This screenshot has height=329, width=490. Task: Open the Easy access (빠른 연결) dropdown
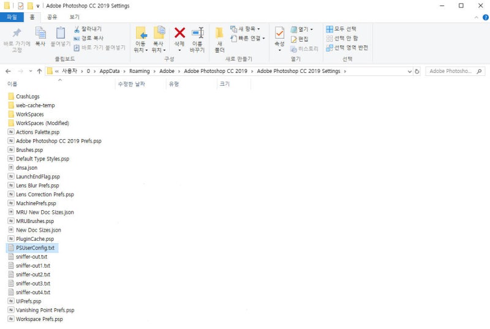247,38
